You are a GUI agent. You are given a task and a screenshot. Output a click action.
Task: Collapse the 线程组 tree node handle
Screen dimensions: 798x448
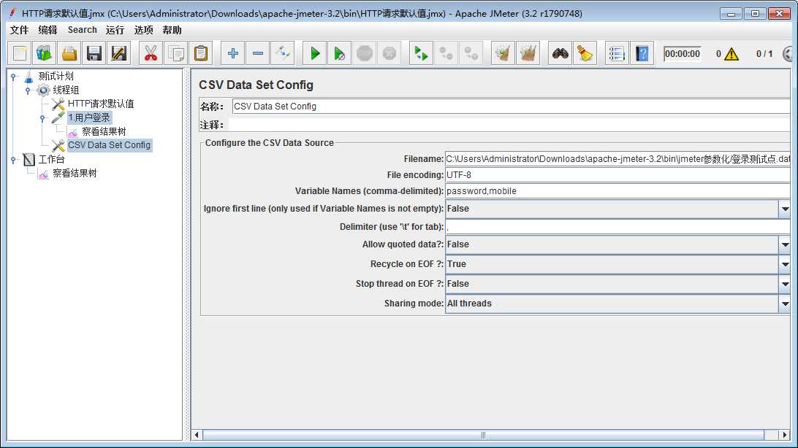tap(28, 90)
